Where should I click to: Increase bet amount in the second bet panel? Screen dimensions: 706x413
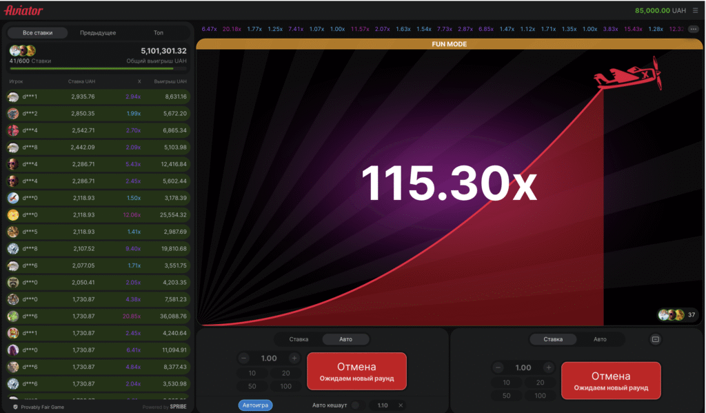click(x=548, y=367)
